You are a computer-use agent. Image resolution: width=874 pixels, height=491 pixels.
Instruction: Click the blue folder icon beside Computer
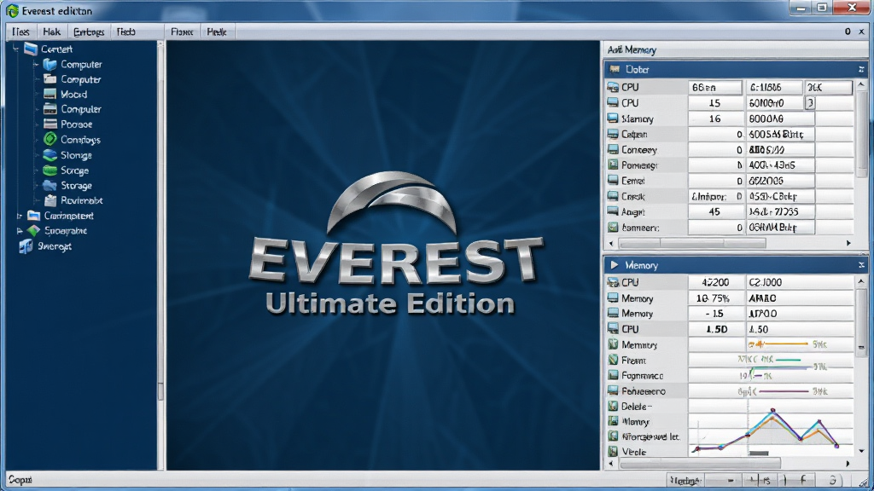tap(50, 64)
